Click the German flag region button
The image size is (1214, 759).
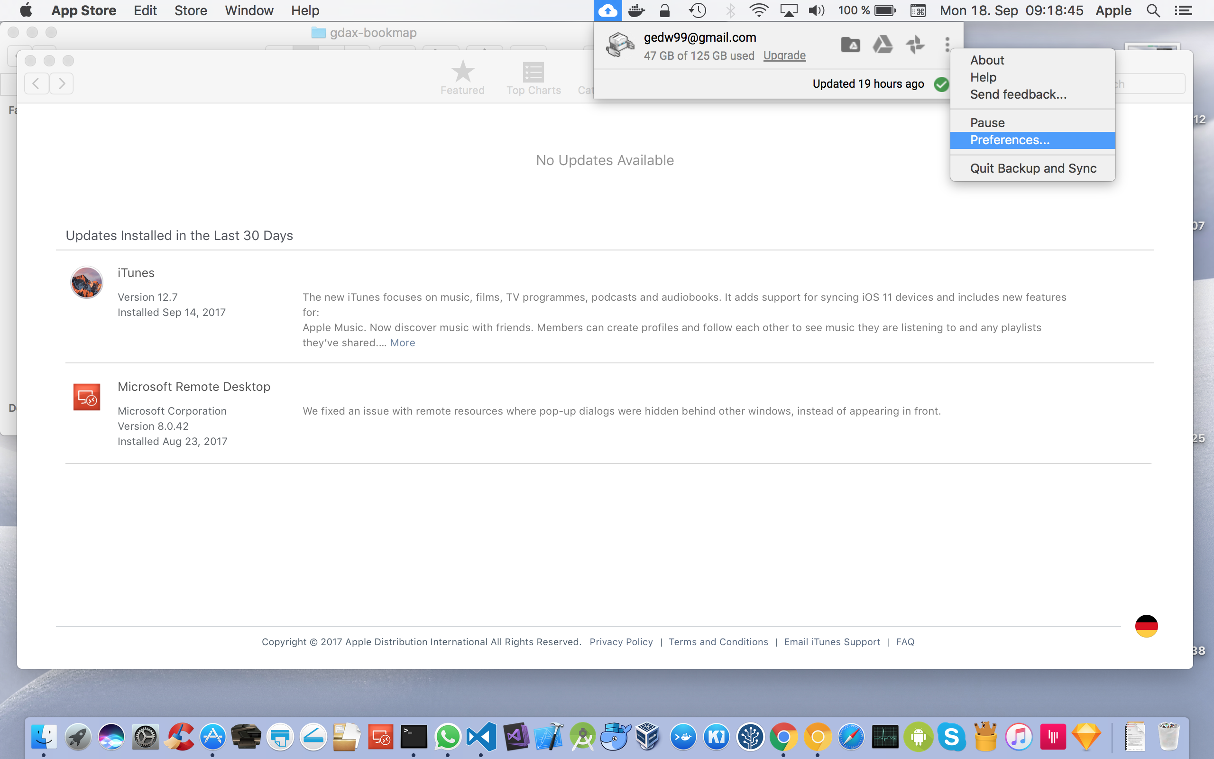[1146, 626]
